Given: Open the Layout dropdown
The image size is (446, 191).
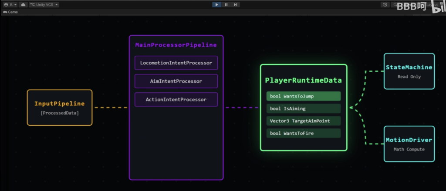Looking at the screenshot, I should click(434, 4).
